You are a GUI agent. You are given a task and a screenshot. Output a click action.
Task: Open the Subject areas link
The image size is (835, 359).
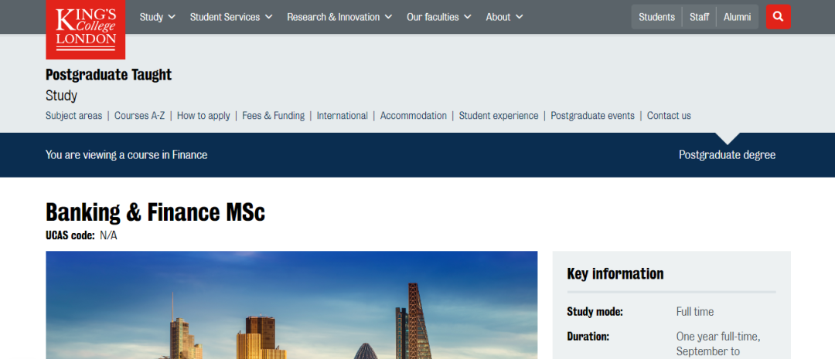pos(73,116)
